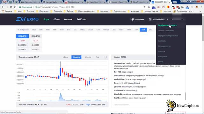Open Новости in account menu
The width and height of the screenshot is (204, 114).
[x=162, y=51]
